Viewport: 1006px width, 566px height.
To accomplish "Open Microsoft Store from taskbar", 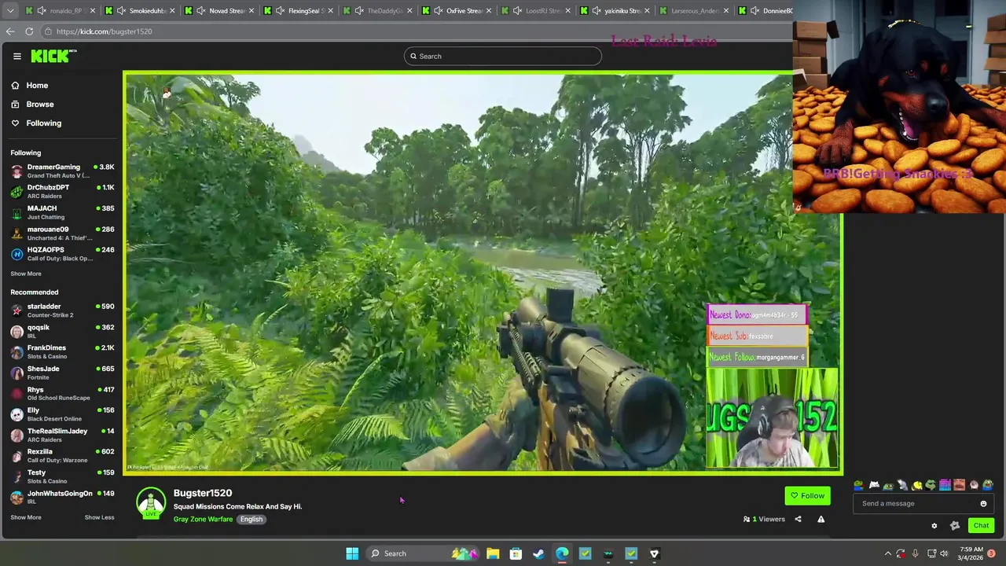I will (516, 553).
